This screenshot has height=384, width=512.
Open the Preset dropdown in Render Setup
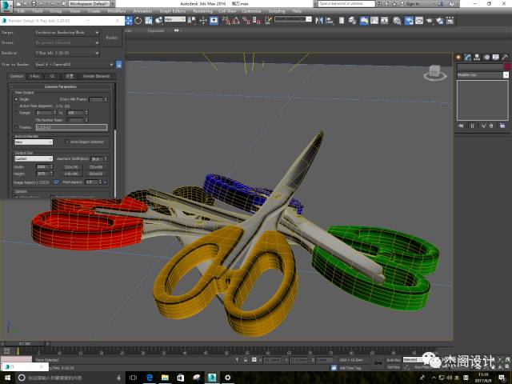click(x=67, y=42)
